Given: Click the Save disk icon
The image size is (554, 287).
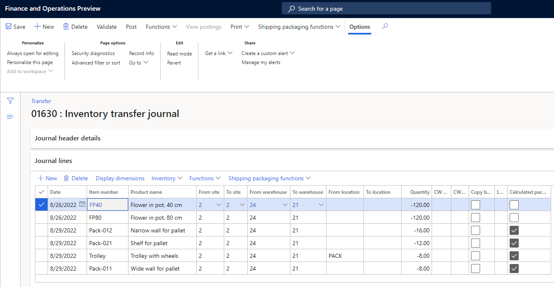Looking at the screenshot, I should (x=8, y=27).
